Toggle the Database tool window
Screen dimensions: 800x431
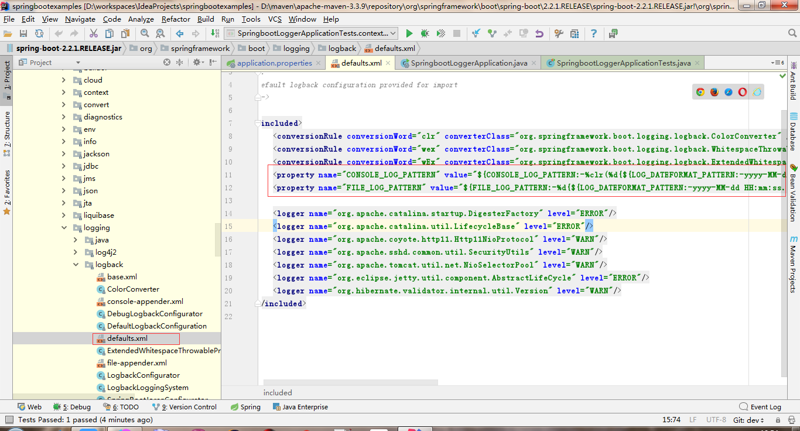pyautogui.click(x=794, y=132)
